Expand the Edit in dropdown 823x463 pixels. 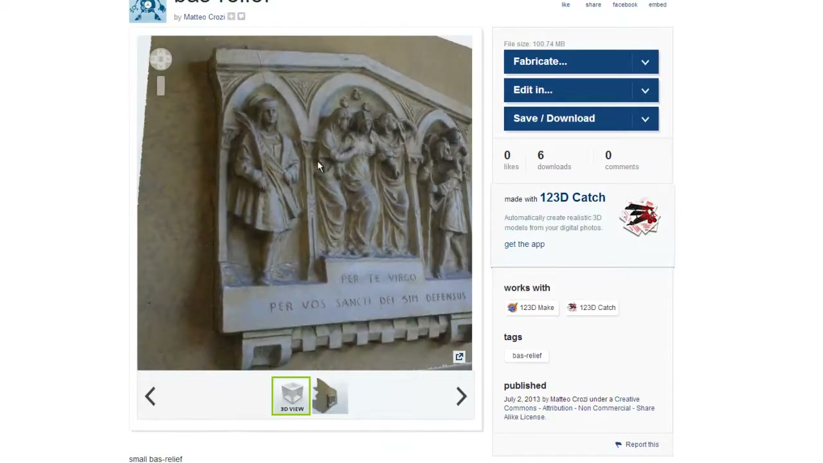tap(581, 90)
